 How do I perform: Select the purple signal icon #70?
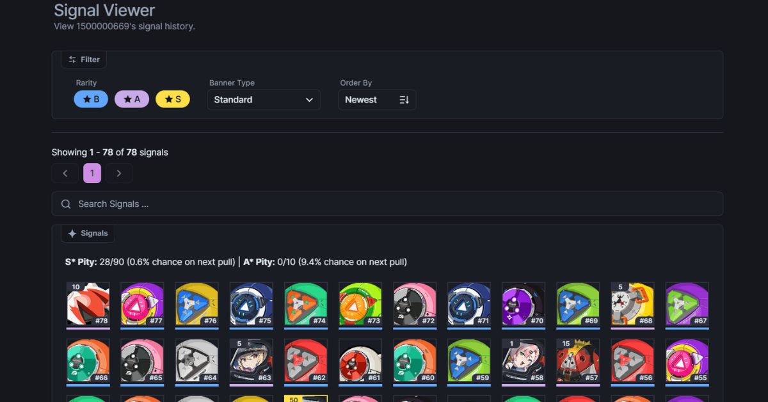pos(524,304)
